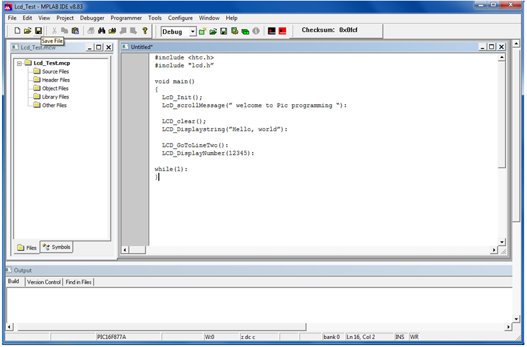Screen dimensions: 527x347
Task: Select the Other Files folder
Action: click(54, 105)
